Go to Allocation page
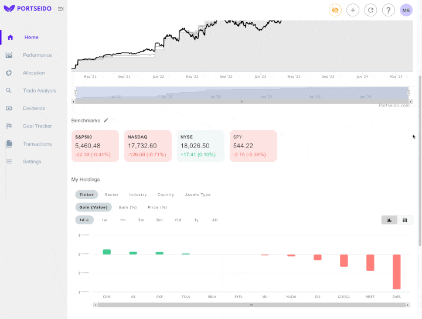Viewport: 422px width, 319px height. pos(33,73)
